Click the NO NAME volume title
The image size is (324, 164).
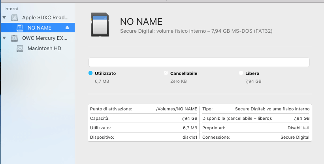(141, 22)
